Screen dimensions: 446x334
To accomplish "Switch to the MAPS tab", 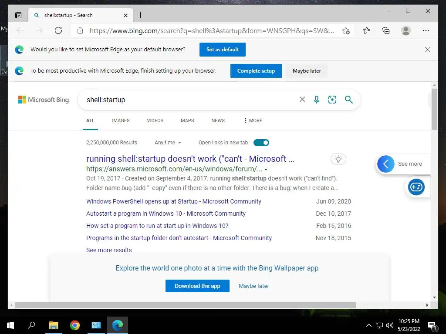I will [187, 121].
